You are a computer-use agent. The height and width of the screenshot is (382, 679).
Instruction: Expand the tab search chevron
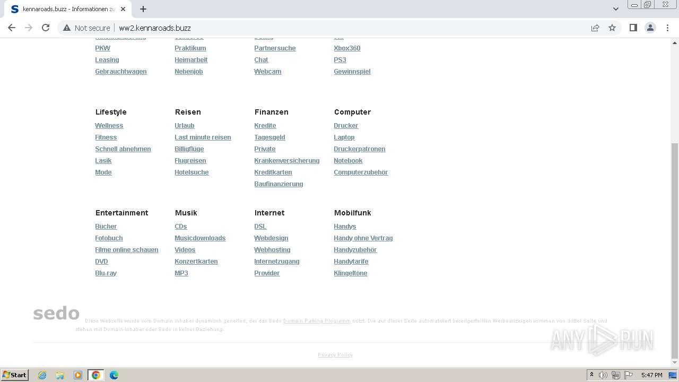pos(616,9)
